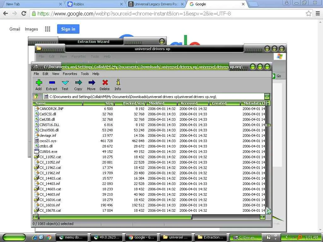323x242 pixels.
Task: Sort by the Size column header
Action: [x=98, y=103]
